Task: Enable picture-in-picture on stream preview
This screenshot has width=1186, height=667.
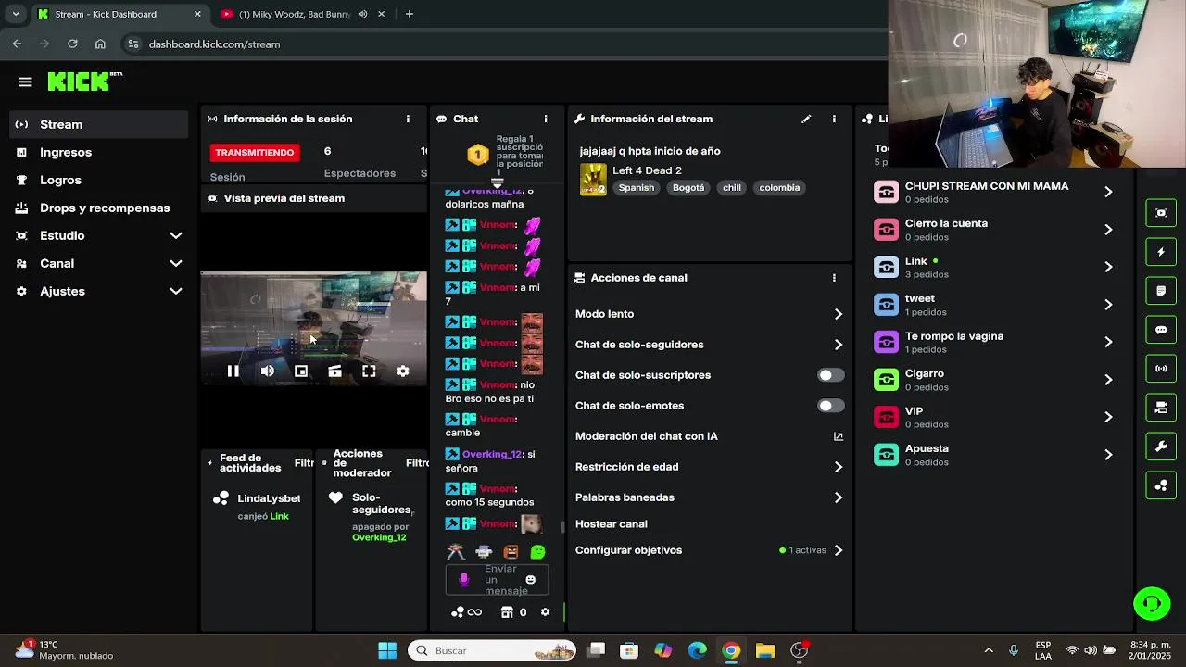Action: click(x=301, y=371)
